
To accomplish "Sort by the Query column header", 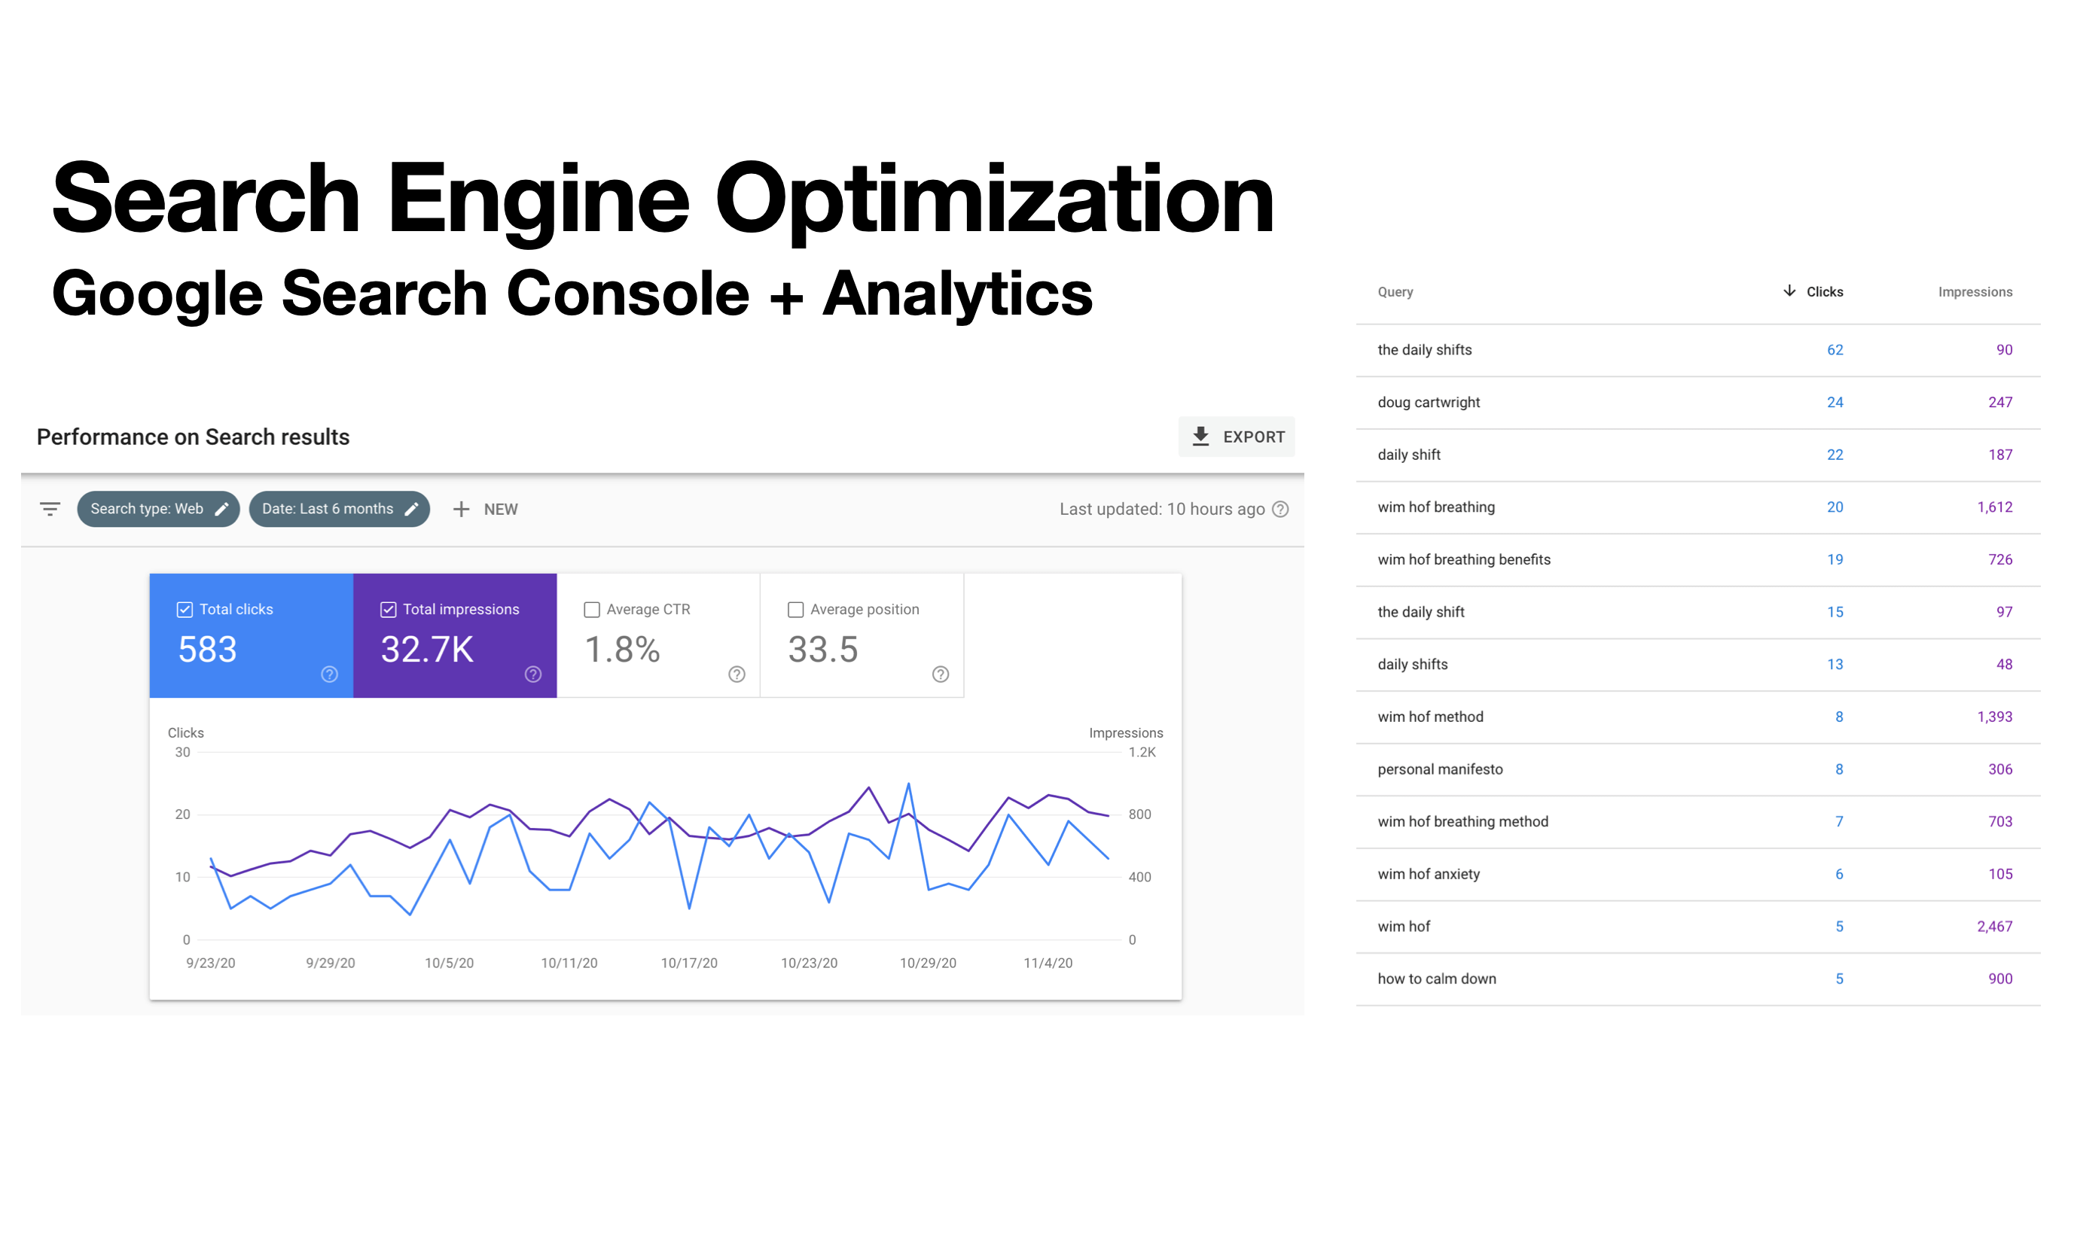I will [x=1395, y=291].
